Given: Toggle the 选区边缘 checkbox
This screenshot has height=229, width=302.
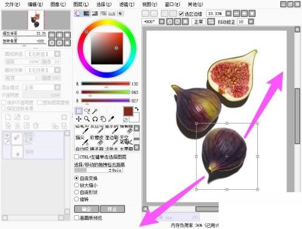Looking at the screenshot, I should 181,14.
